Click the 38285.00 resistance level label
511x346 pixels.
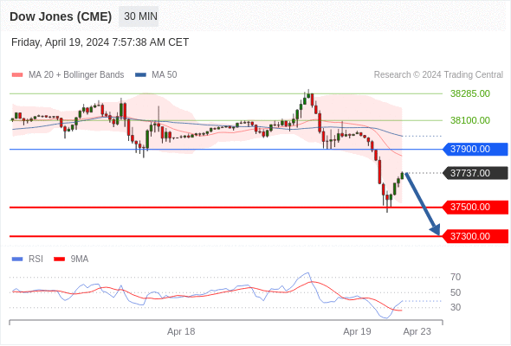click(470, 93)
